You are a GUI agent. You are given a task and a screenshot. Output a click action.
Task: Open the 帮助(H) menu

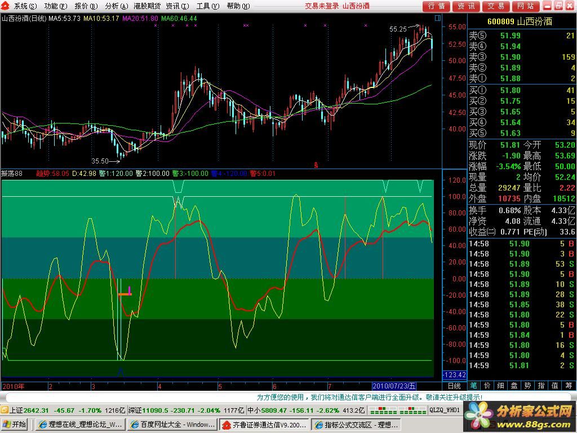click(x=238, y=6)
